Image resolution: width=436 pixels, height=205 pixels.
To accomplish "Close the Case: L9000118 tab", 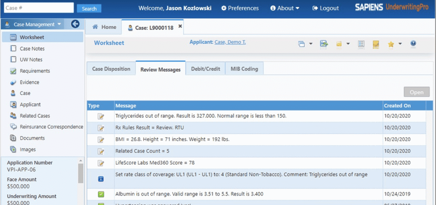I will [x=180, y=26].
